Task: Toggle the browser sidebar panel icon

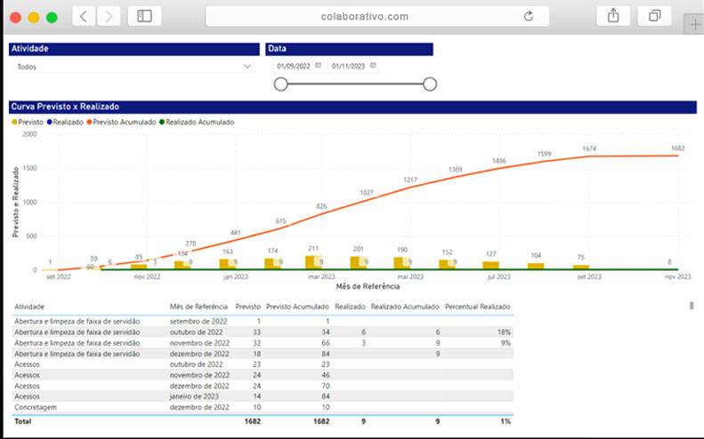Action: pos(144,17)
